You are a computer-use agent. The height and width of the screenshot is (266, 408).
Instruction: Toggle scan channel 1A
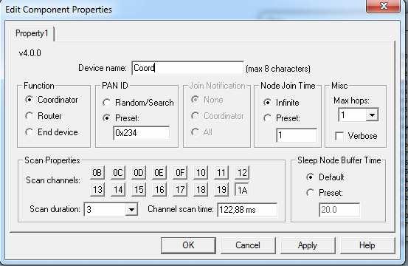(x=242, y=190)
